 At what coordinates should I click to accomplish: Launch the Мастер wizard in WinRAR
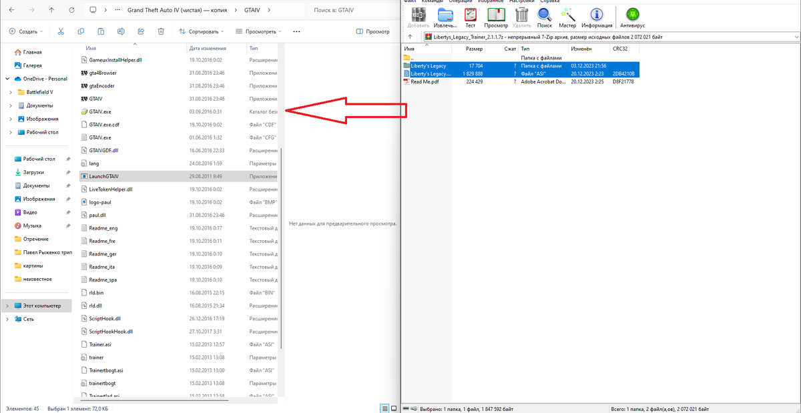pyautogui.click(x=567, y=17)
